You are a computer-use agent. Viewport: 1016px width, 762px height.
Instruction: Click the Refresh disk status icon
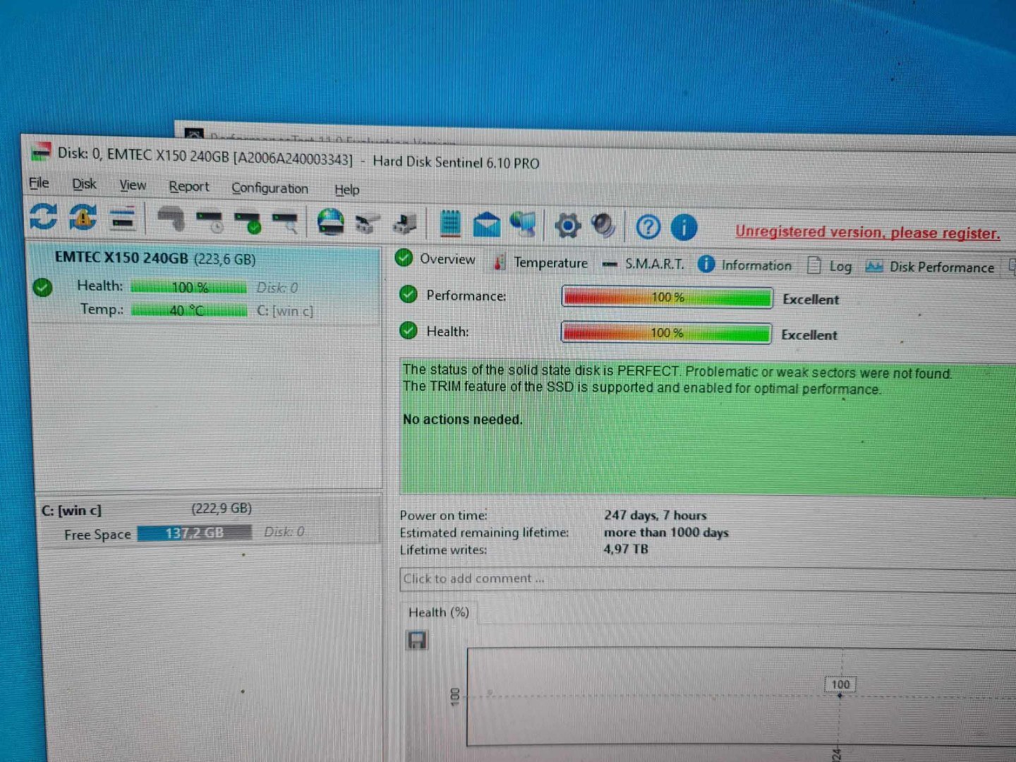click(43, 217)
